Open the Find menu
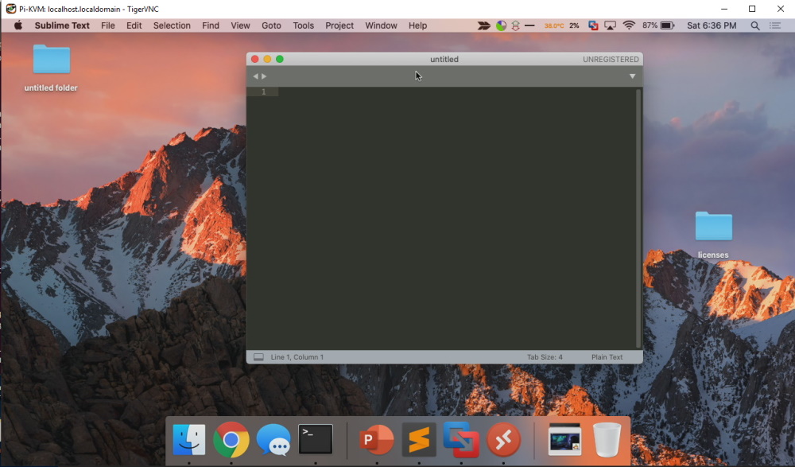The height and width of the screenshot is (467, 795). point(211,25)
